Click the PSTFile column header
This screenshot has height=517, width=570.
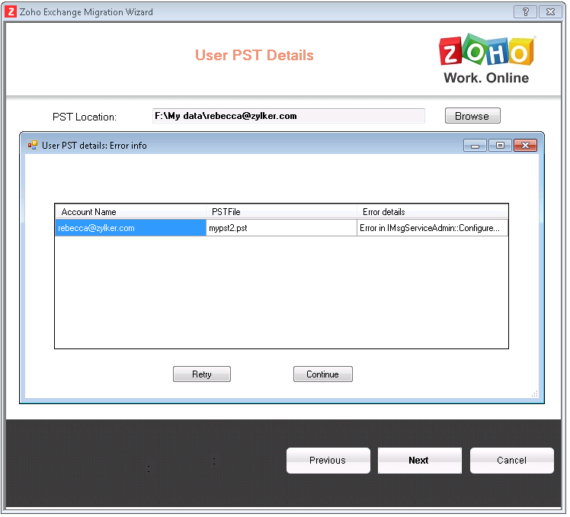tap(281, 212)
